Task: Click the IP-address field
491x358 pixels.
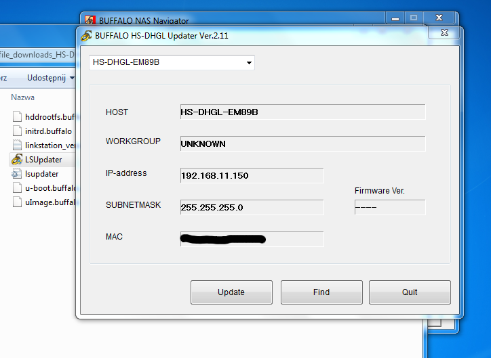Action: point(252,175)
